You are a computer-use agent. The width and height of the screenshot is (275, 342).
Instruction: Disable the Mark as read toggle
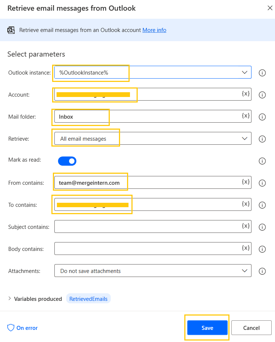(67, 161)
